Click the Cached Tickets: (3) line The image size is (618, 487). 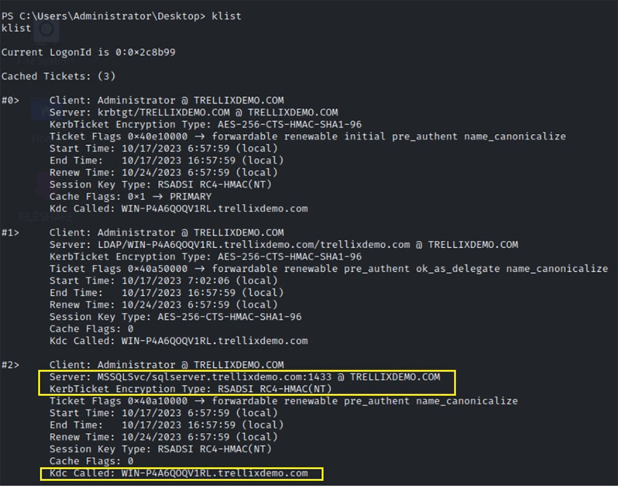[x=59, y=76]
